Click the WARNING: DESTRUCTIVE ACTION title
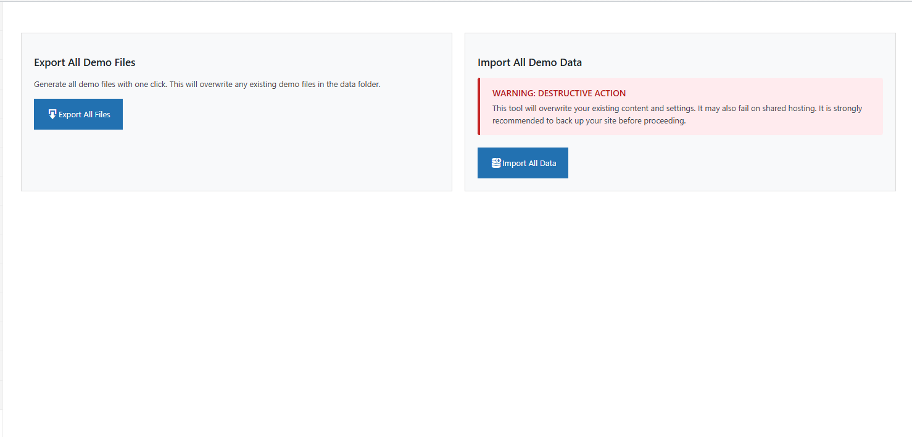 coord(559,93)
